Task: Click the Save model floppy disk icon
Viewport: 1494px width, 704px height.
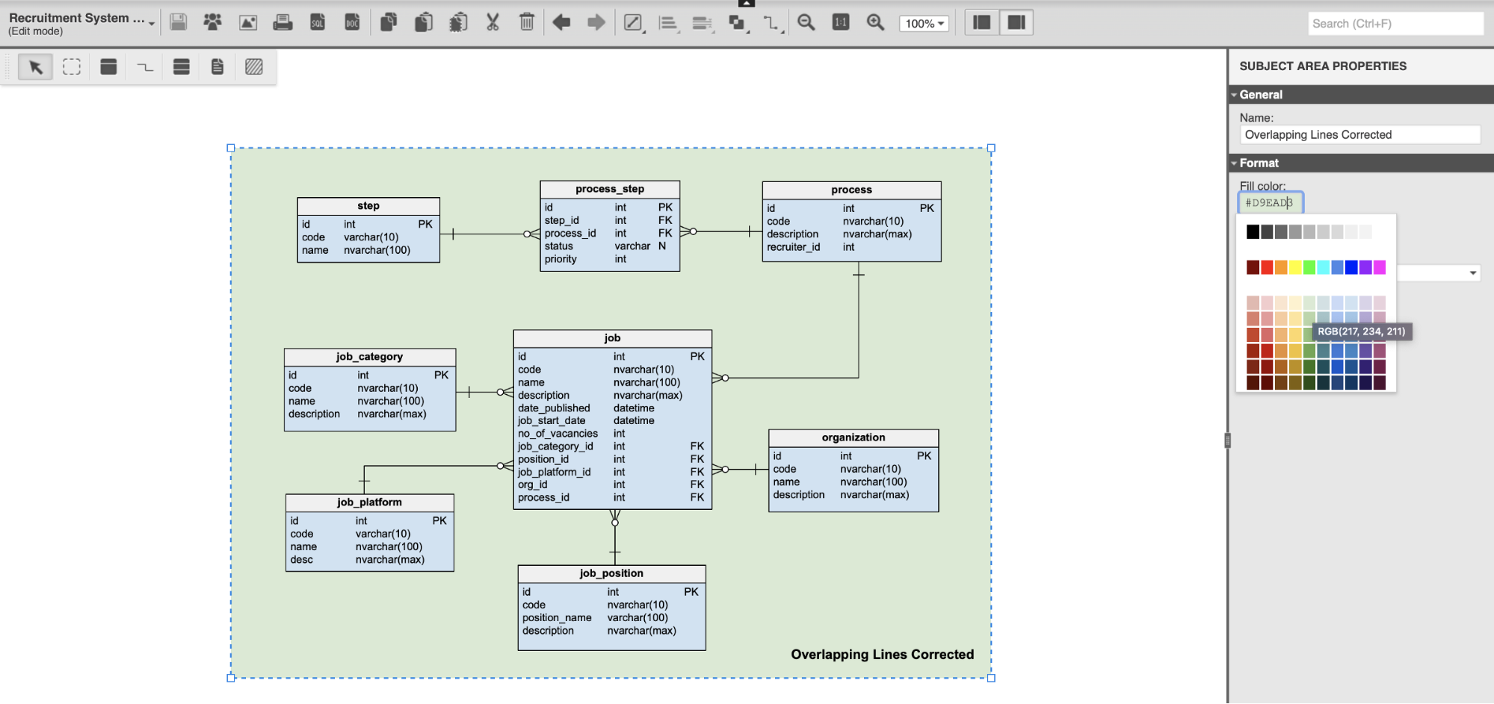Action: click(x=178, y=22)
